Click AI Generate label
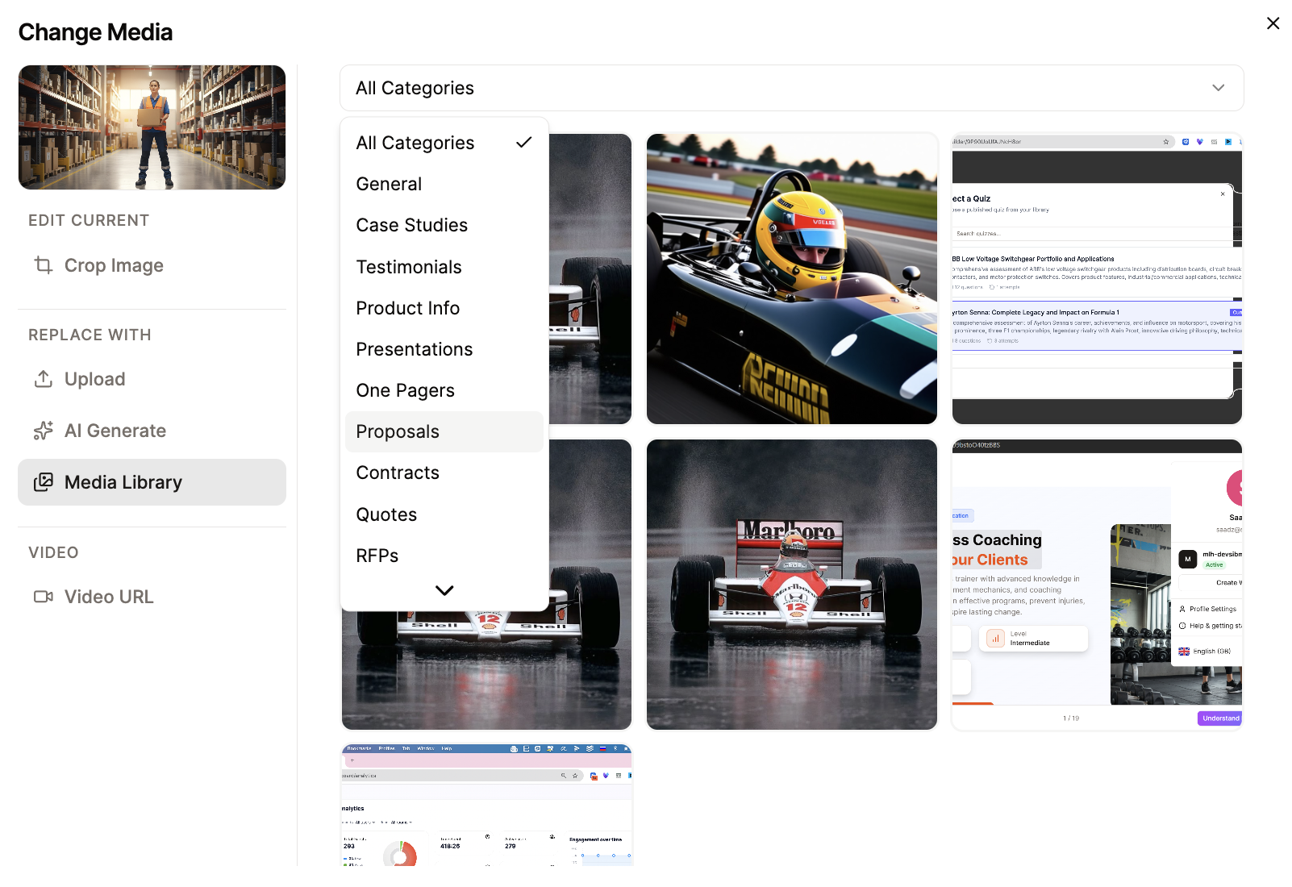 tap(115, 431)
